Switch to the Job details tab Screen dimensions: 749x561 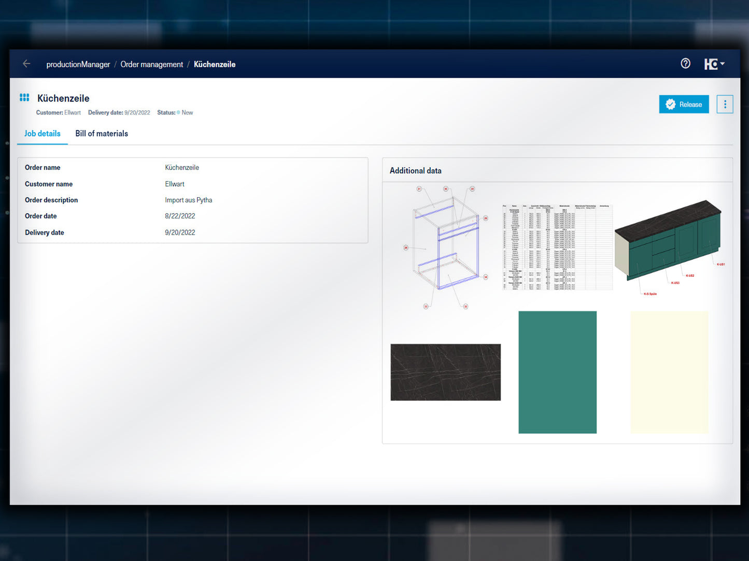point(43,134)
